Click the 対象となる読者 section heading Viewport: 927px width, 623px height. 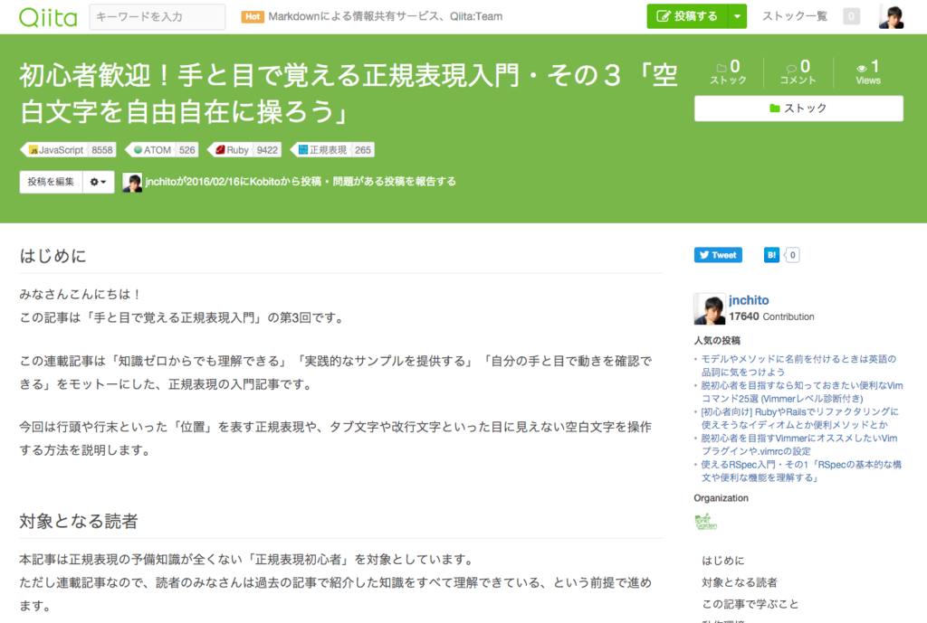[78, 522]
